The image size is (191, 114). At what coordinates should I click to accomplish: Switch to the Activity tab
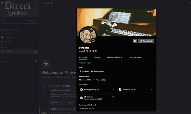pos(97,57)
